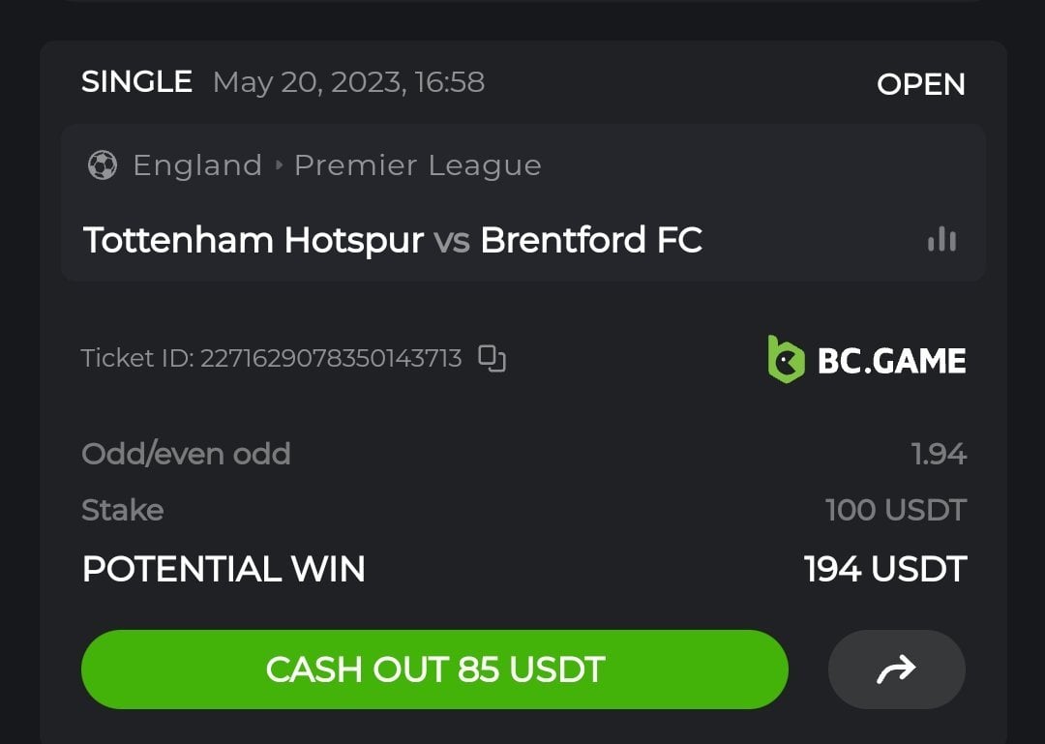Open the Premier League link
Screen dimensions: 1045x744
click(x=417, y=165)
